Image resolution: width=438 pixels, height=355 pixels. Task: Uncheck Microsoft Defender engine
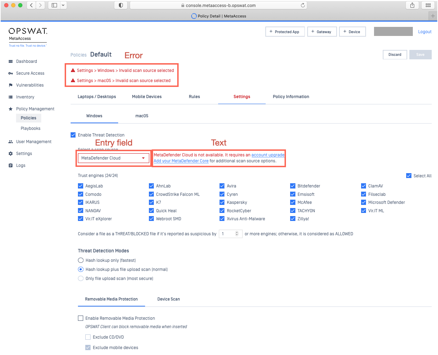point(364,202)
